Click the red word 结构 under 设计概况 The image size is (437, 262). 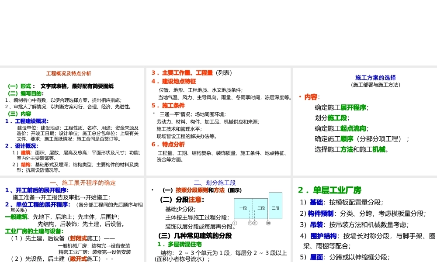tap(26, 165)
